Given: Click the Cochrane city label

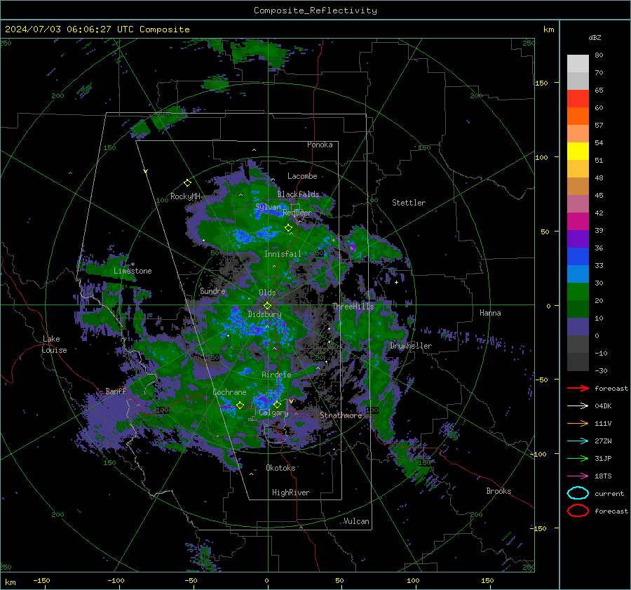Looking at the screenshot, I should pyautogui.click(x=229, y=392).
